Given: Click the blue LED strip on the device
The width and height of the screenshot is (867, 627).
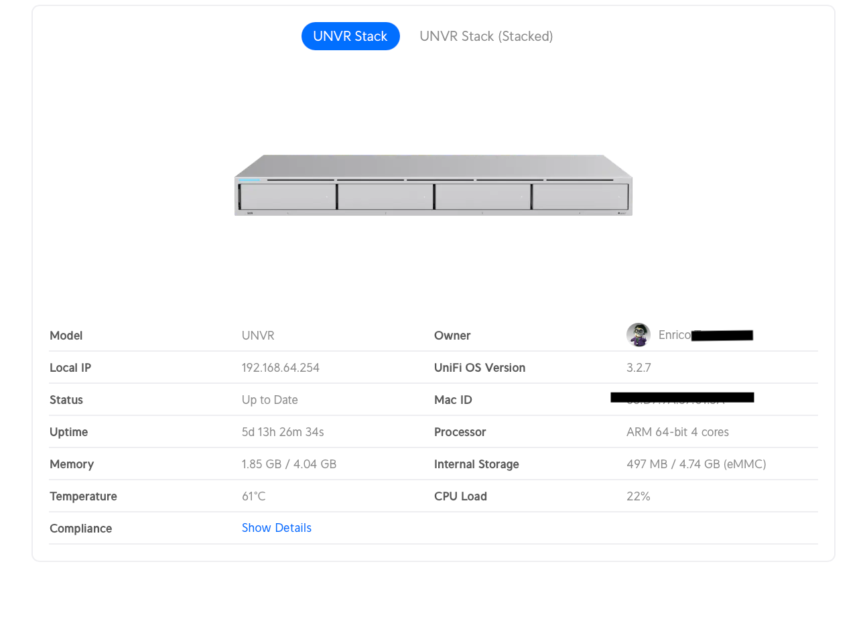Looking at the screenshot, I should [249, 180].
